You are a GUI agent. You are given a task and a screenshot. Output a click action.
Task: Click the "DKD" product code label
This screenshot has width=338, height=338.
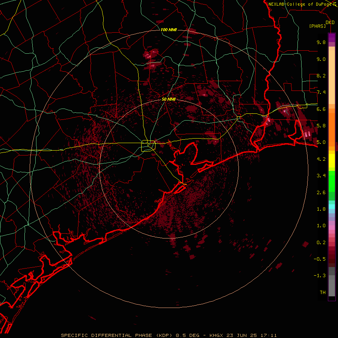[330, 23]
